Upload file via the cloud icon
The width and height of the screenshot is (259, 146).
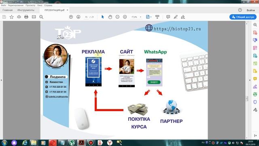[x=19, y=17]
